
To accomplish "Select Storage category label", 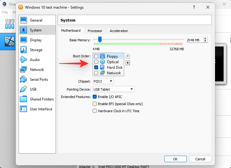I will [36, 50].
